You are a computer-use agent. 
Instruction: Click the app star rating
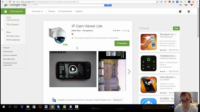[x=117, y=30]
